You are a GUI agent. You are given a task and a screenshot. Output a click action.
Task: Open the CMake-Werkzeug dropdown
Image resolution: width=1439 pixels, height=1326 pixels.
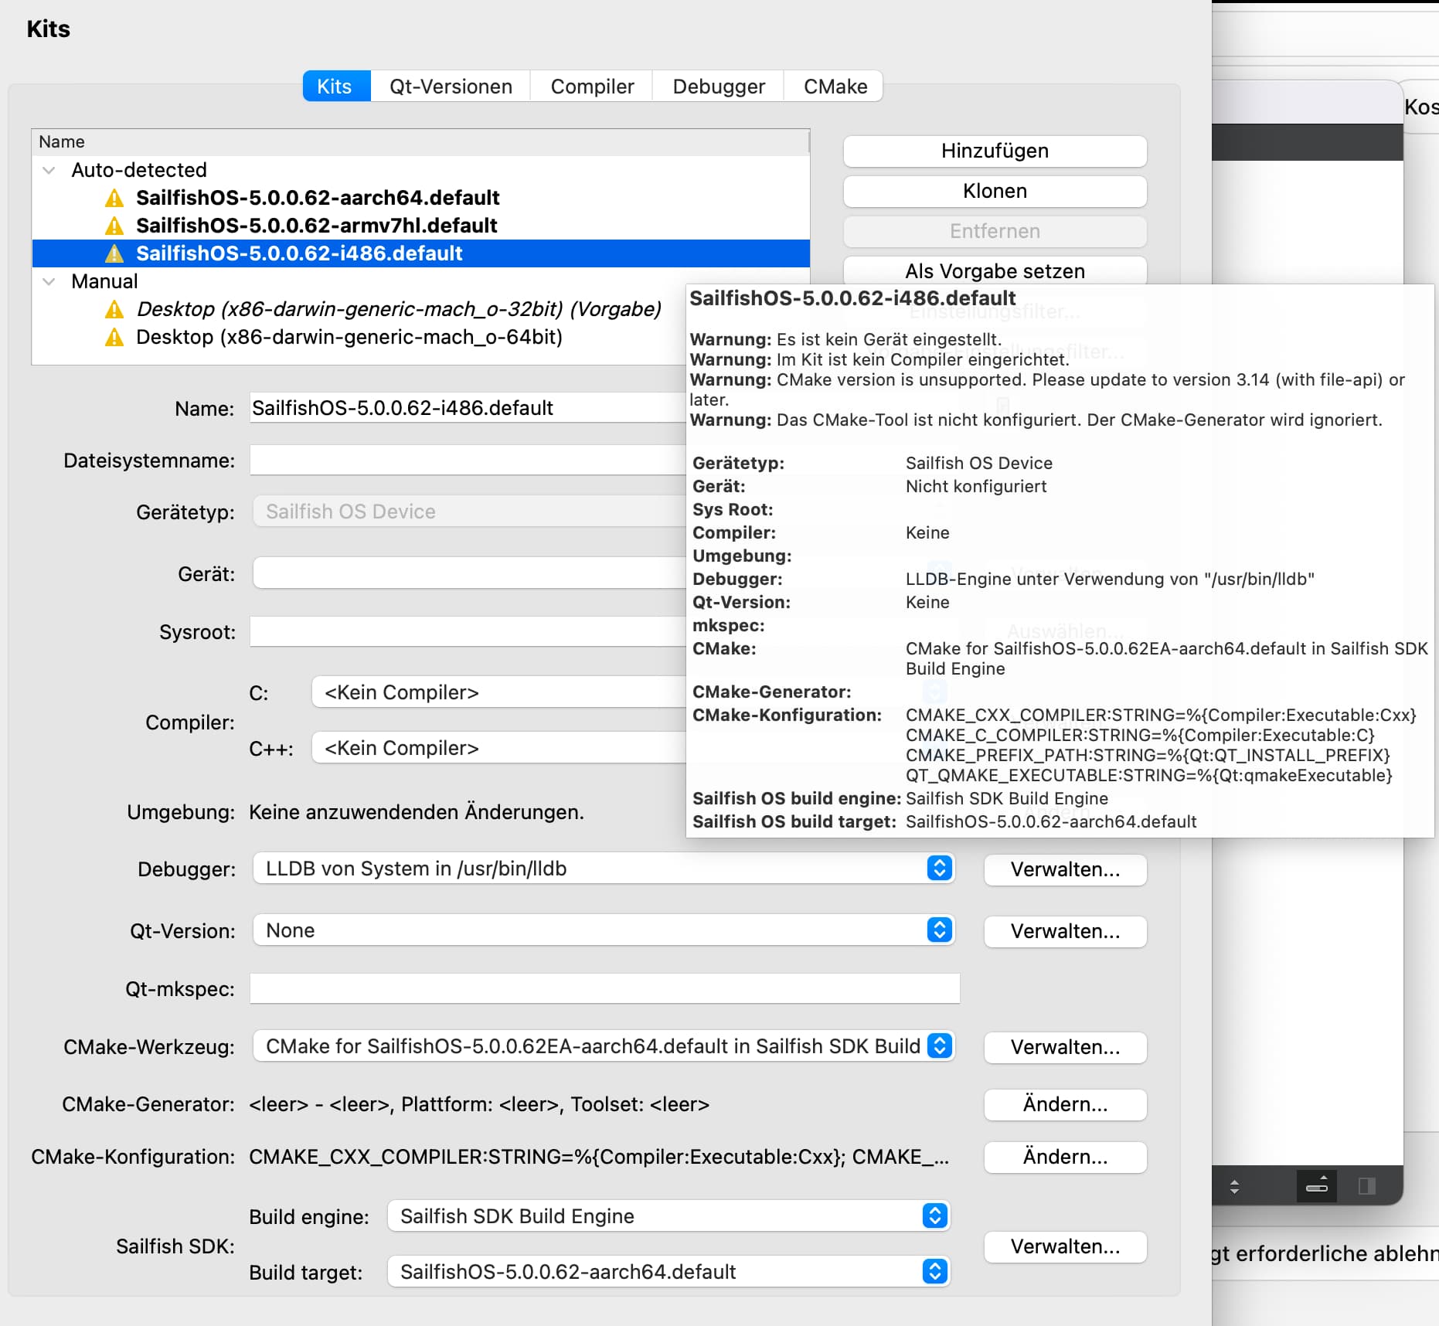(x=603, y=1046)
